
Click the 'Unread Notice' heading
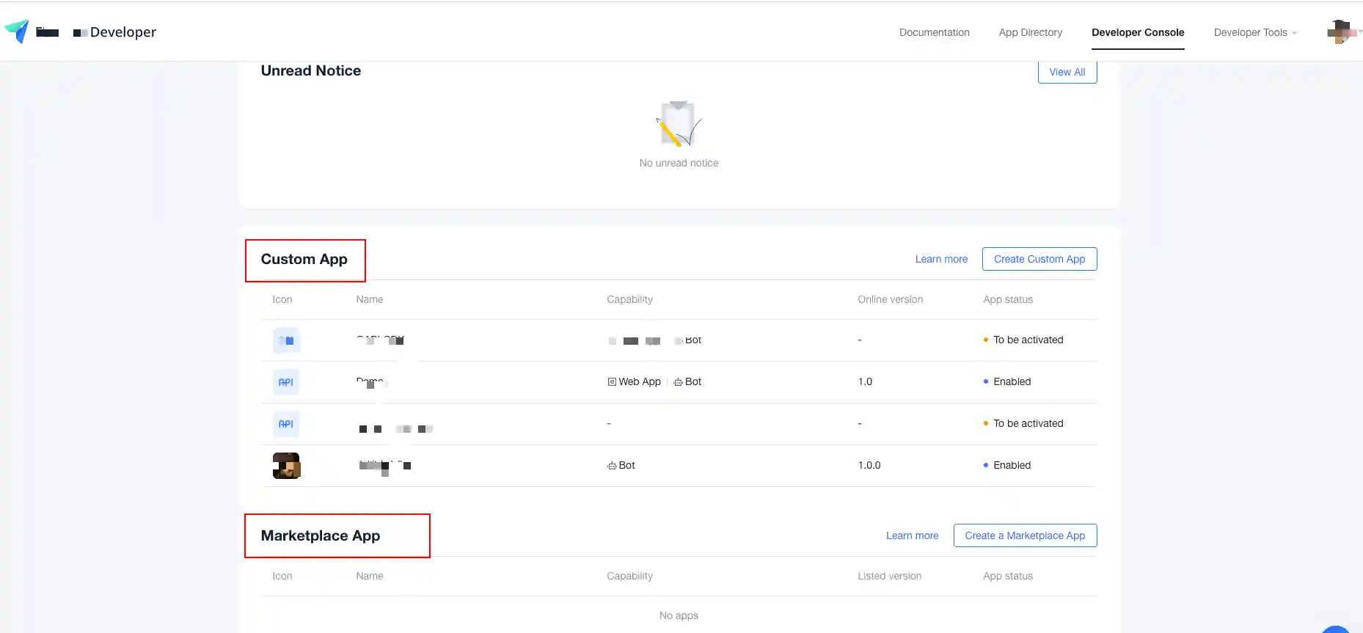[x=311, y=70]
